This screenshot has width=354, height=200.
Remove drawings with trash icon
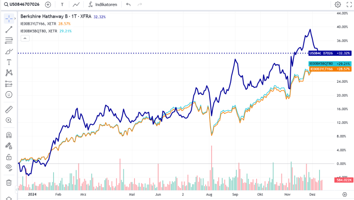coord(9,182)
